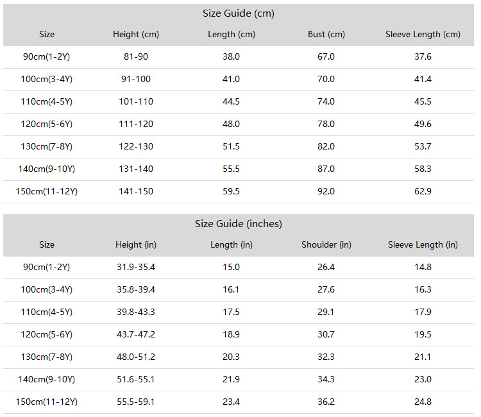Click the 44.5 length value
481x417 pixels.
pos(231,101)
